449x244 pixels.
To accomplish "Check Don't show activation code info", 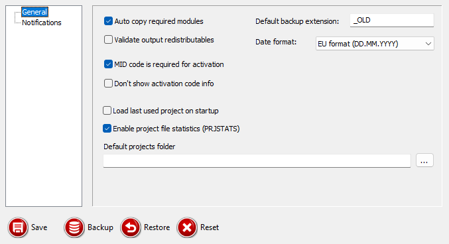I will tap(108, 84).
